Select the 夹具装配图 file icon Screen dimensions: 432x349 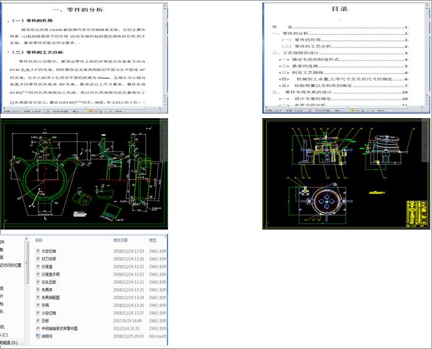point(37,297)
